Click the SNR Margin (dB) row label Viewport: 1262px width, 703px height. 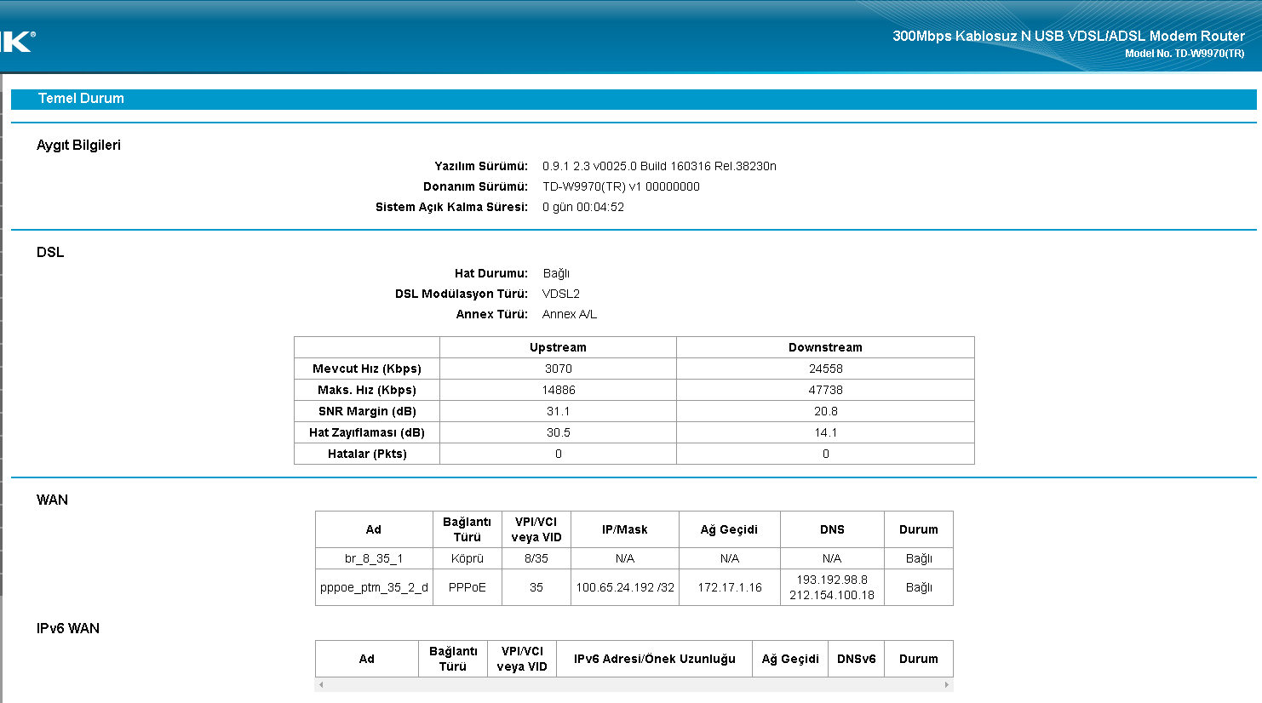[x=367, y=411]
